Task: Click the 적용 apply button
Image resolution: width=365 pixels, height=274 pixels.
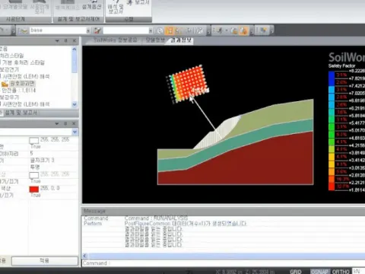Action: point(45,261)
